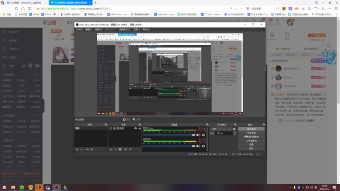Image resolution: width=340 pixels, height=191 pixels.
Task: Select the scene entry in scenes list
Action: click(x=91, y=129)
